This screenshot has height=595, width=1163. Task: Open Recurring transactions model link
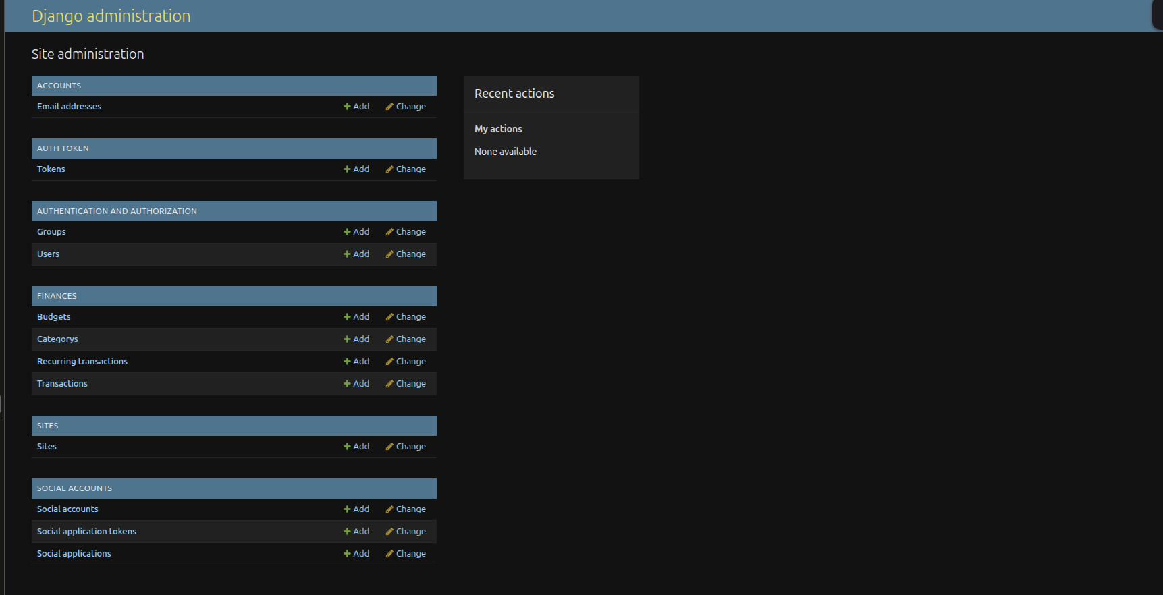[82, 362]
